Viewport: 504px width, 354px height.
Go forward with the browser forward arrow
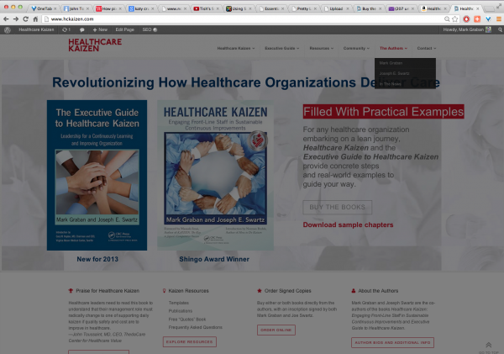pos(16,19)
